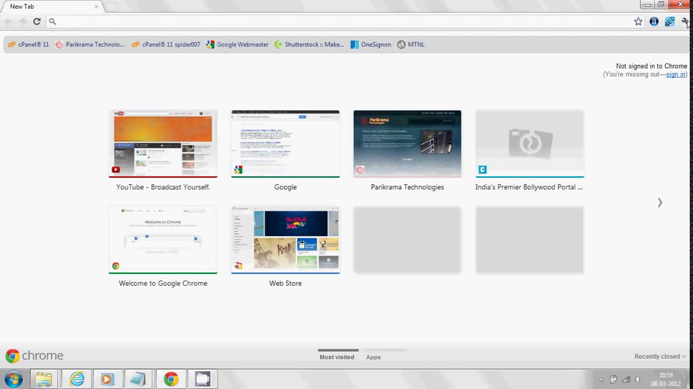The height and width of the screenshot is (389, 693).
Task: Open the YouTube thumbnail tile
Action: 163,144
